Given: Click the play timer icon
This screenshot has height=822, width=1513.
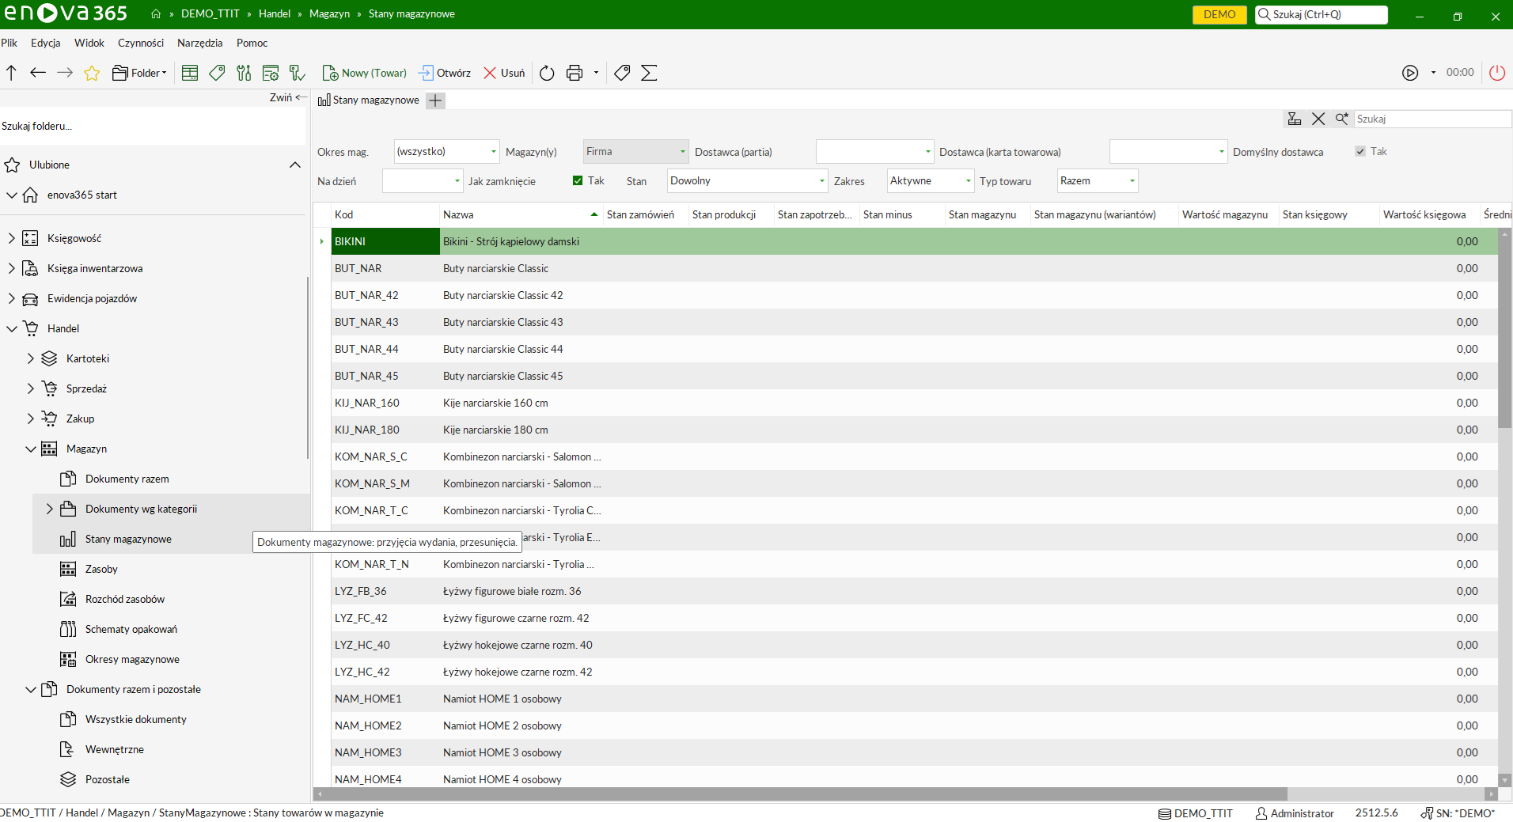Looking at the screenshot, I should pos(1410,73).
